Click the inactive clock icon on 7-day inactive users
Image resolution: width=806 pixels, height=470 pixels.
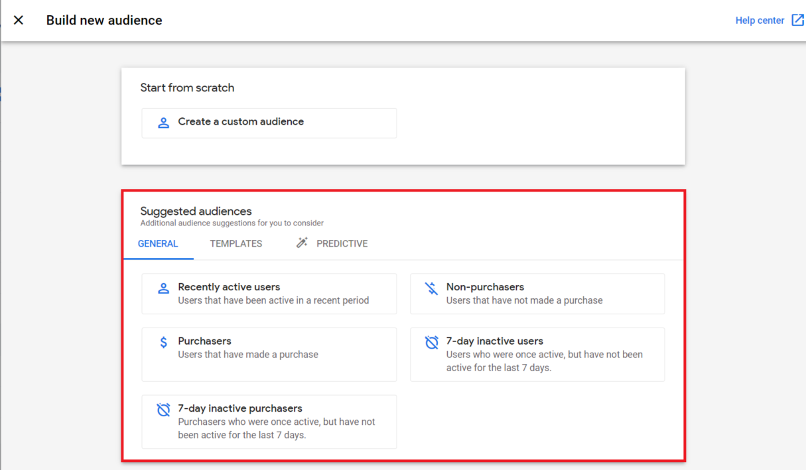432,341
